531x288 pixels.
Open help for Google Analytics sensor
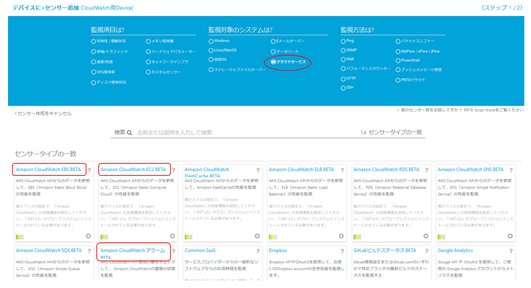[x=511, y=251]
